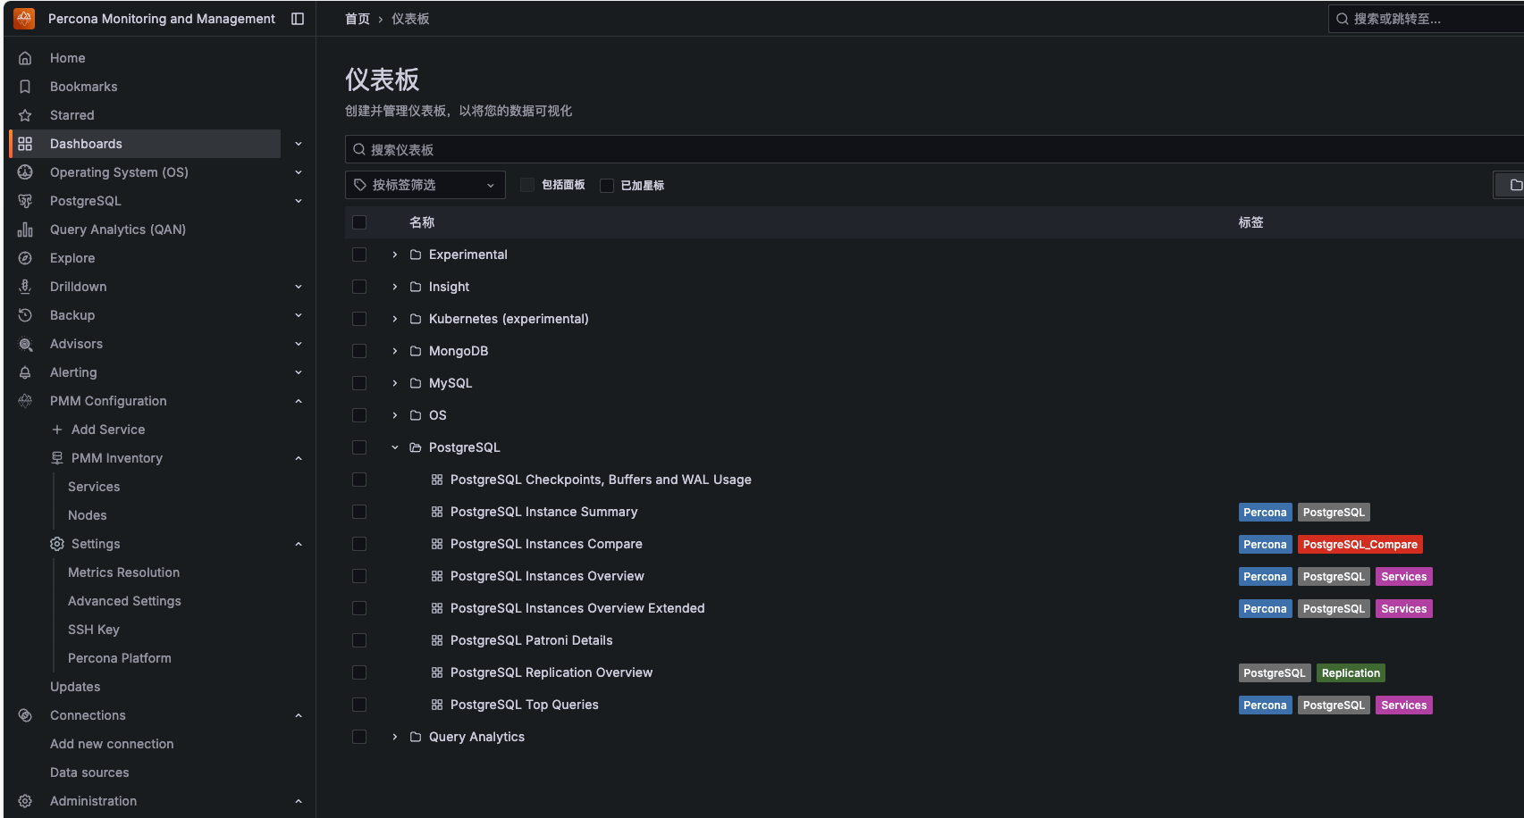Screen dimensions: 1524x818
Task: Go to 首页 breadcrumb link
Action: click(x=357, y=19)
